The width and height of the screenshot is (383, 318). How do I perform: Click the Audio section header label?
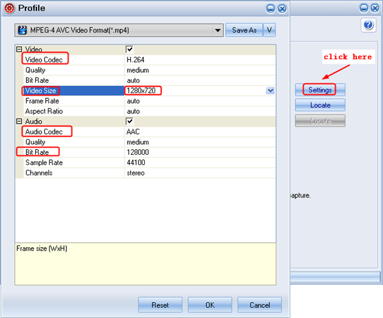[34, 121]
